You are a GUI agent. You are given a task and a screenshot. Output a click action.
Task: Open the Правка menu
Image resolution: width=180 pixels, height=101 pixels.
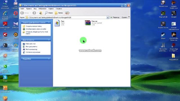pos(29,9)
